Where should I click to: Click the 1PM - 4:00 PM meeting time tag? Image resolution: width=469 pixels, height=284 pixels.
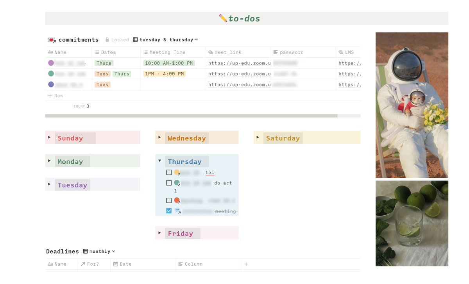click(164, 74)
